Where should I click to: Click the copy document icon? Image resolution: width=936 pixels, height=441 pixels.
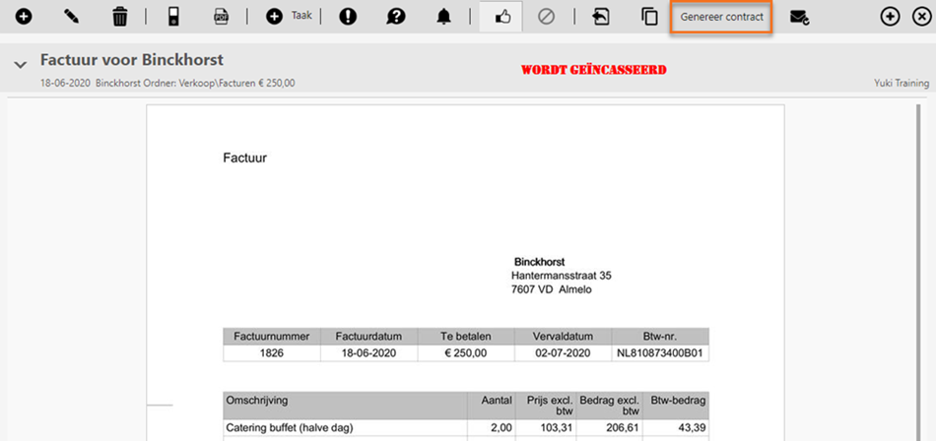(x=649, y=17)
